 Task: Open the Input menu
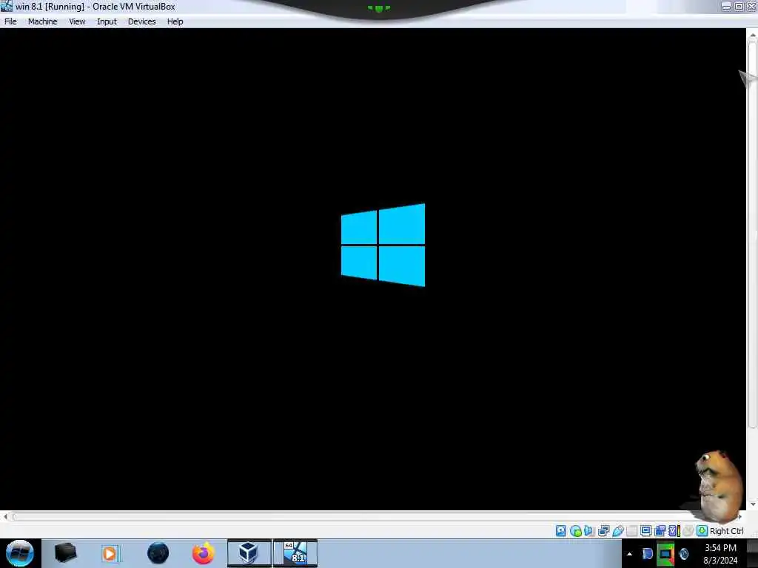[107, 21]
